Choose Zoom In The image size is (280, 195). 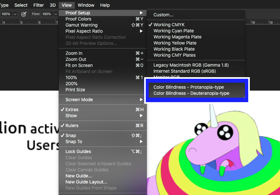(x=103, y=53)
